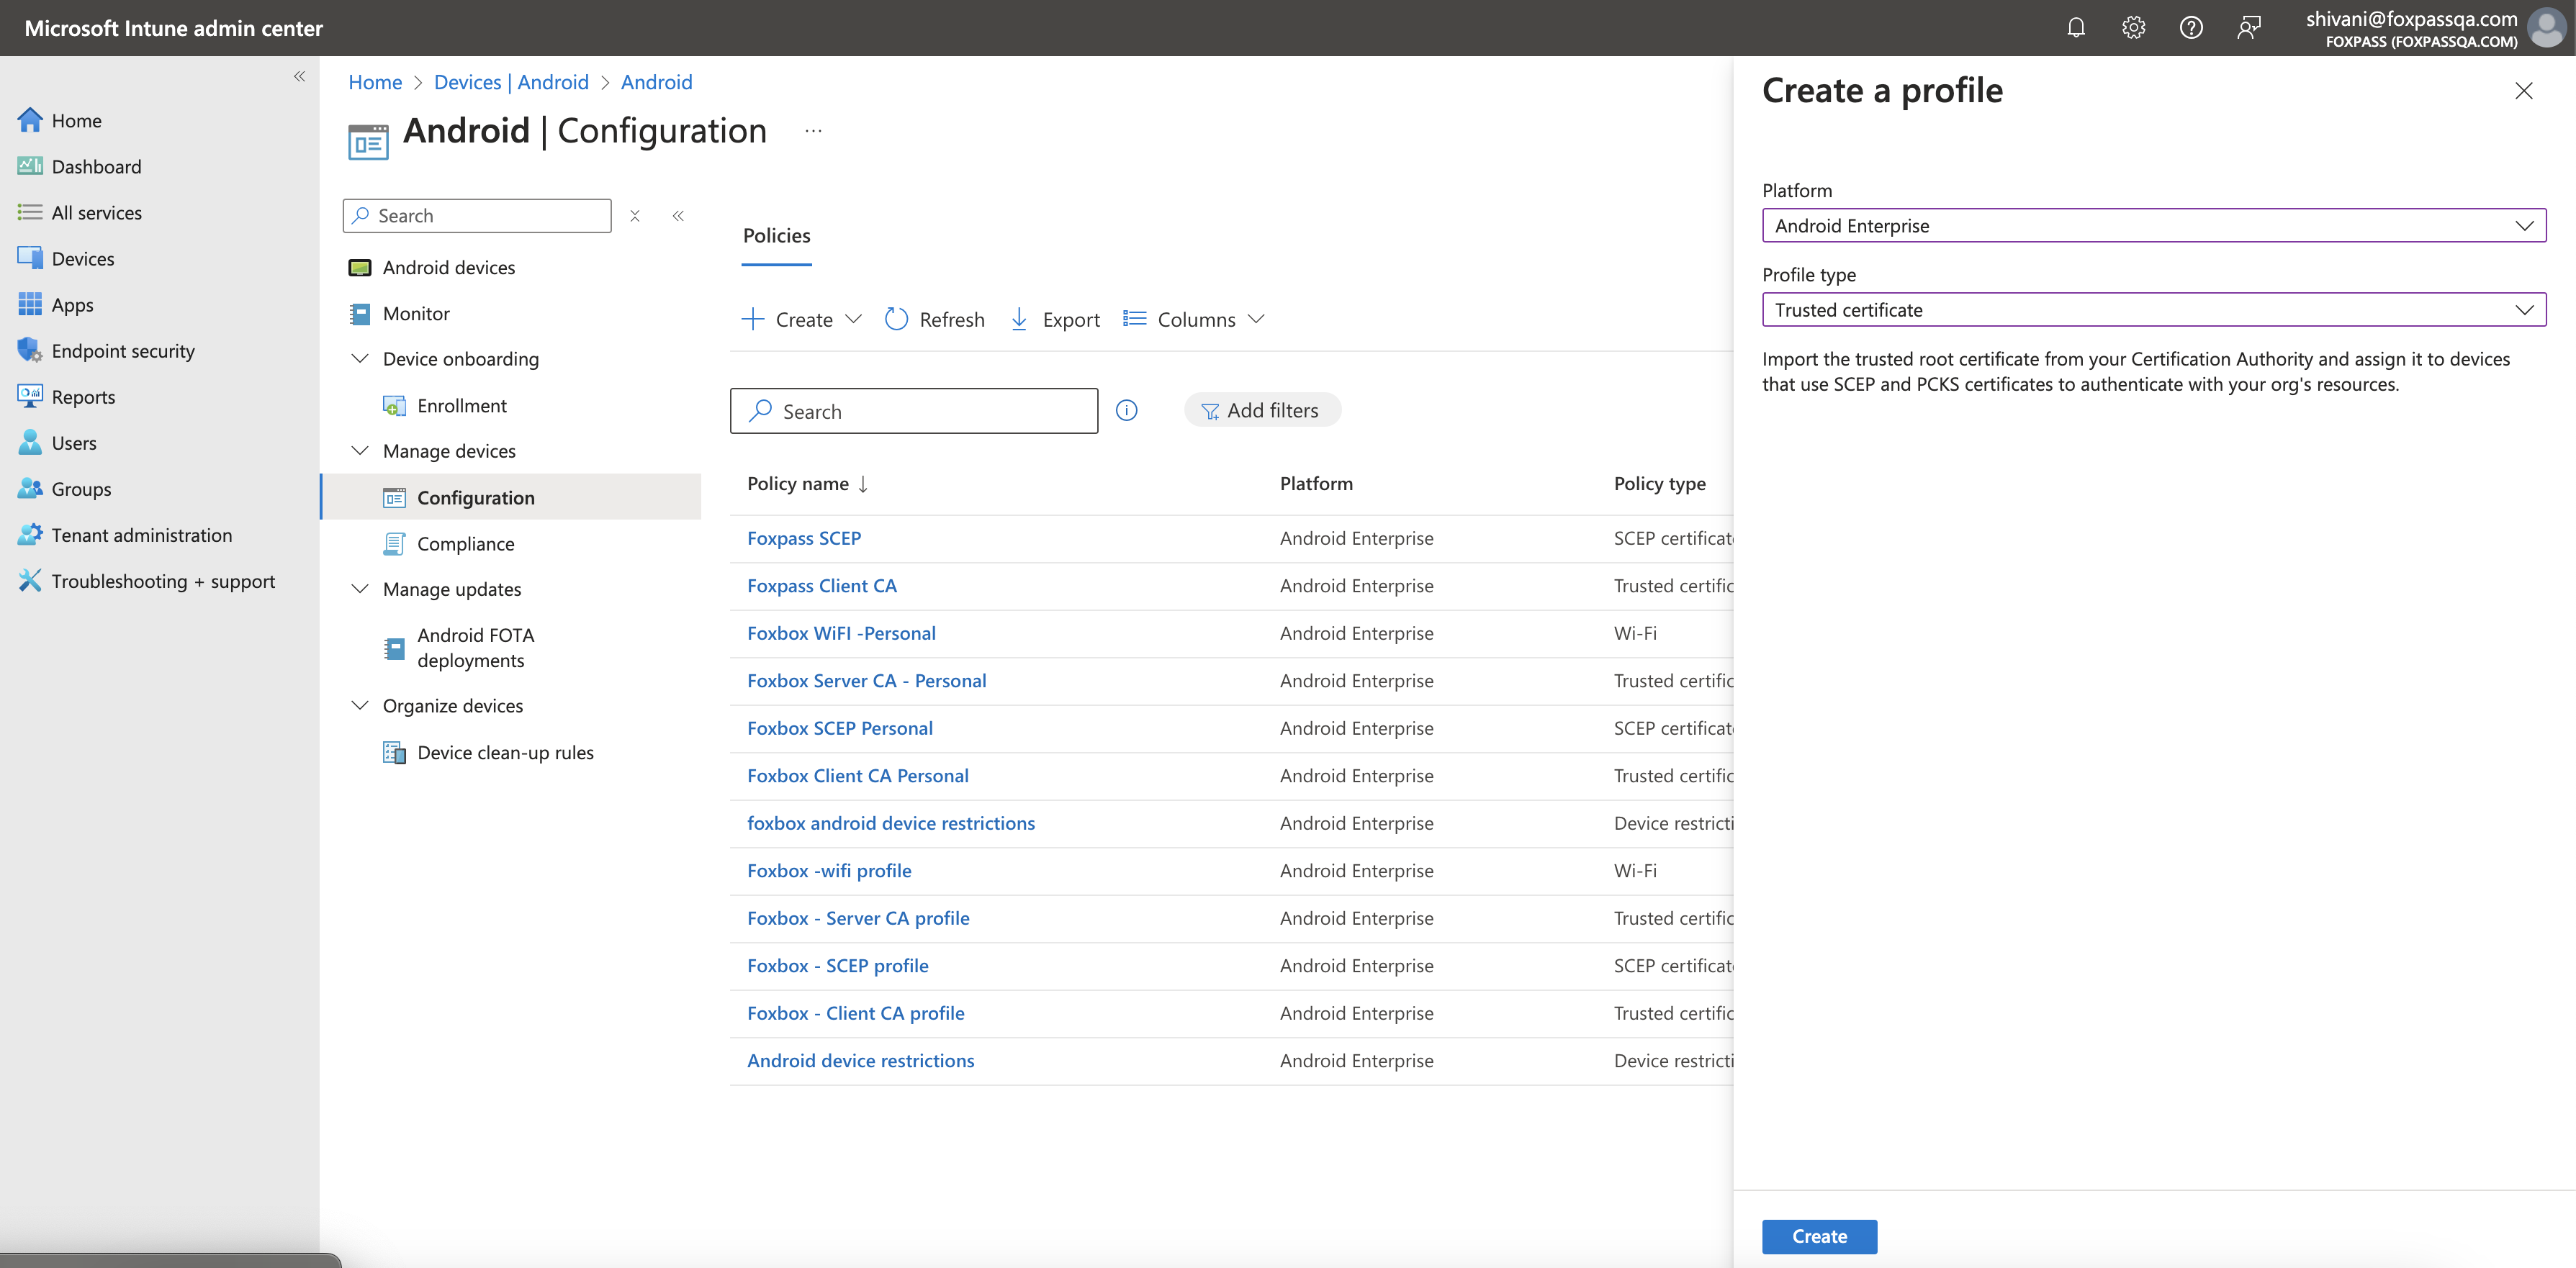This screenshot has height=1268, width=2576.
Task: Open the Android device restrictions policy link
Action: [860, 1060]
